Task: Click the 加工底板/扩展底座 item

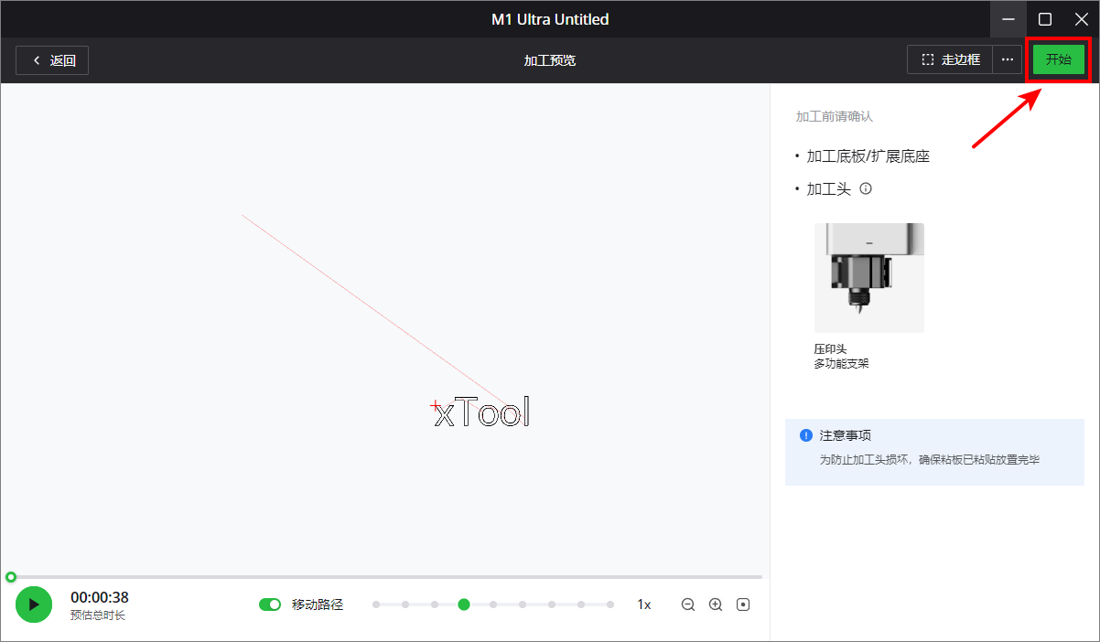Action: point(868,156)
